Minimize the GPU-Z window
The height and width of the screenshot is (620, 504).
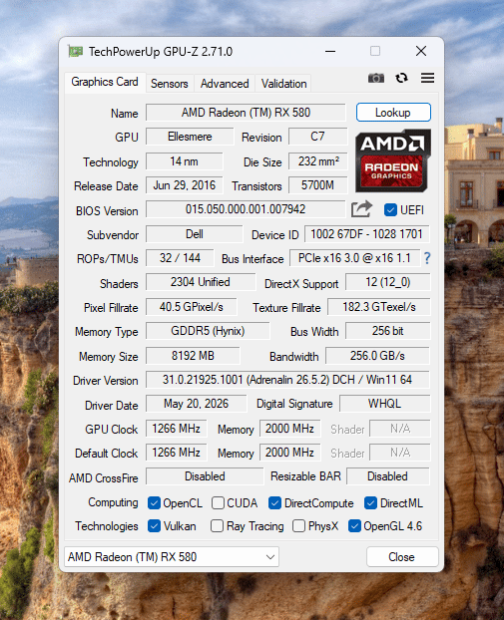[330, 51]
